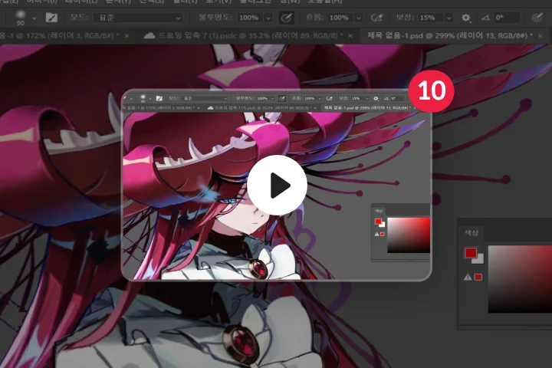552x368 pixels.
Task: Toggle pen pressure for opacity icon
Action: (x=287, y=18)
